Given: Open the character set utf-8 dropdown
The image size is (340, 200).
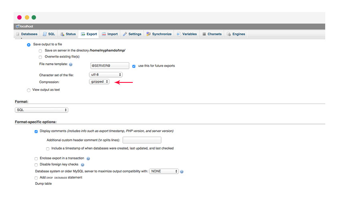Looking at the screenshot, I should click(106, 75).
